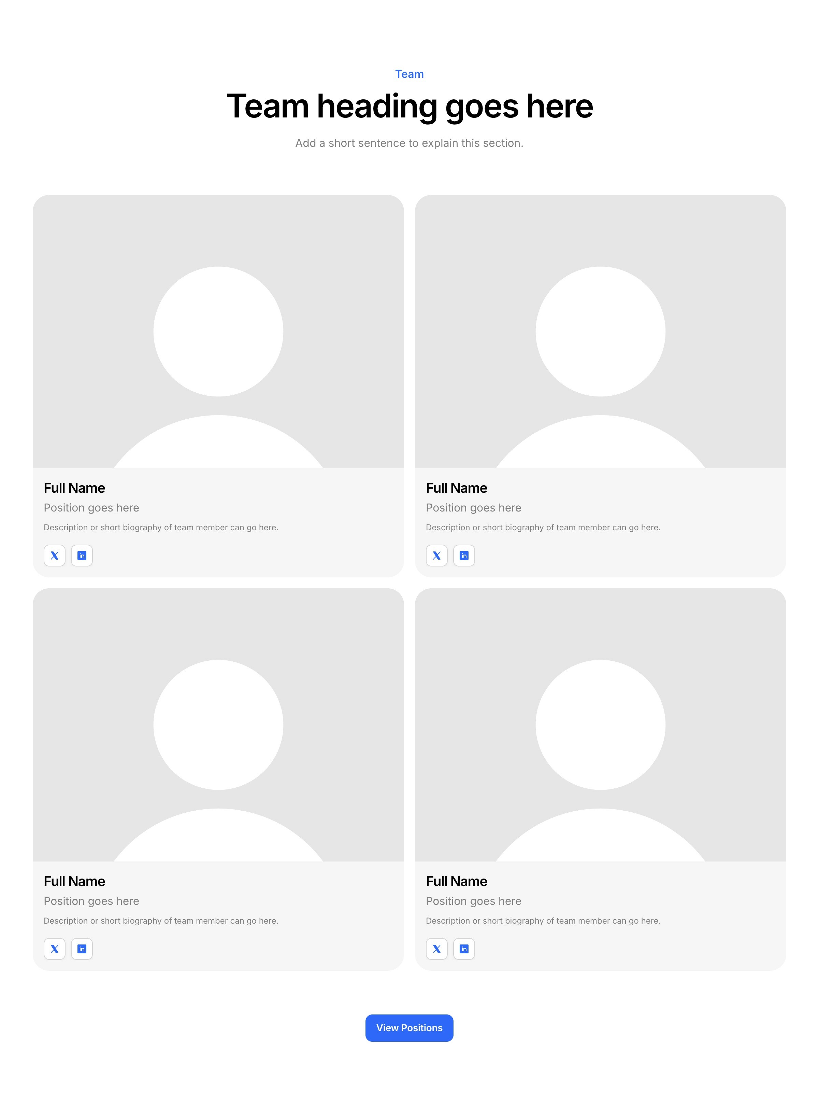This screenshot has height=1107, width=819.
Task: Click the Team heading goes here title
Action: [409, 106]
